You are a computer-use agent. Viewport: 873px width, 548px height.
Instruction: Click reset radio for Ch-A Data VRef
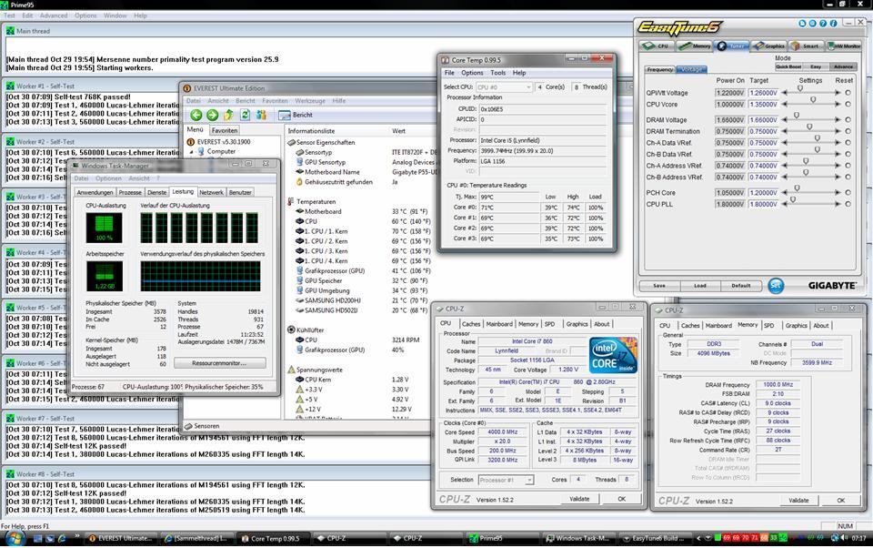pyautogui.click(x=848, y=143)
